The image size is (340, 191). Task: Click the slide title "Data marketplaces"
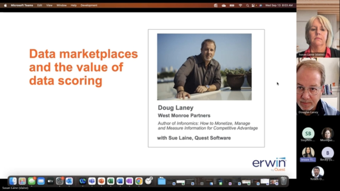pyautogui.click(x=83, y=54)
